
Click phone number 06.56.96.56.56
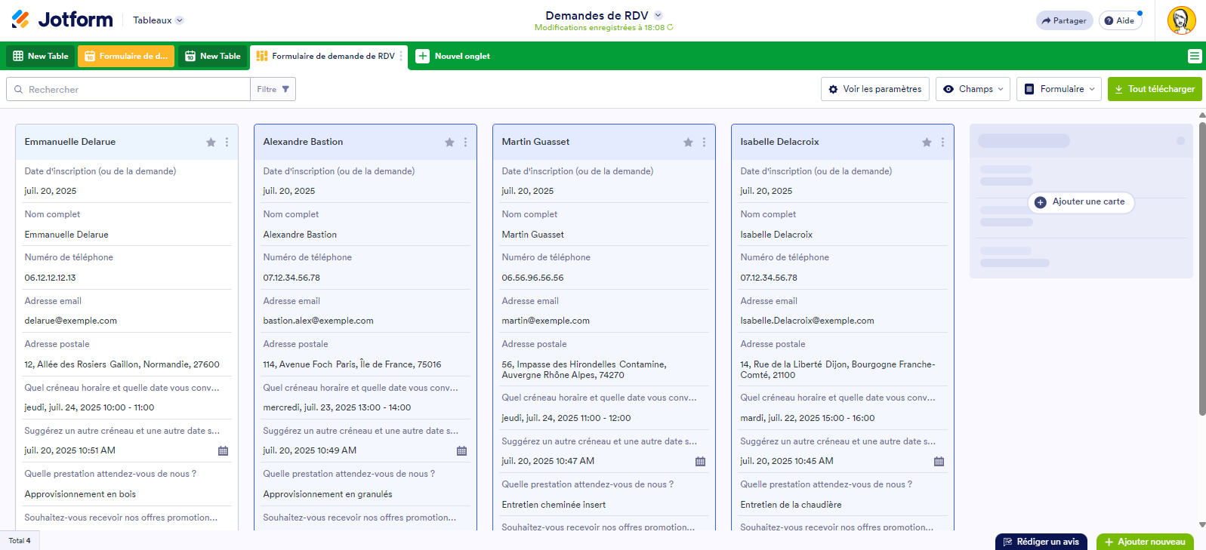532,278
